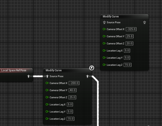Edit Location Lag X field on lower node
This screenshot has width=162, height=126.
70,104
